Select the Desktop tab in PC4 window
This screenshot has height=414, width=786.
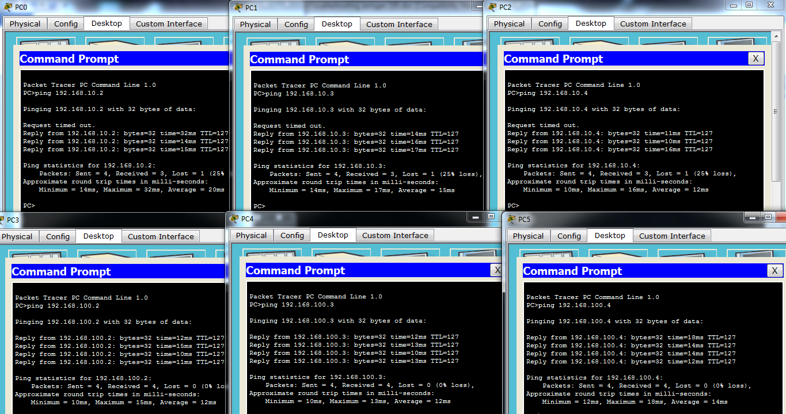click(x=333, y=235)
